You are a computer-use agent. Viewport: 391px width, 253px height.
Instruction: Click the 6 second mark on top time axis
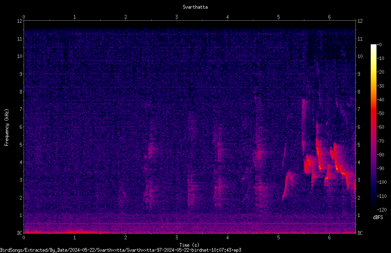click(x=329, y=17)
